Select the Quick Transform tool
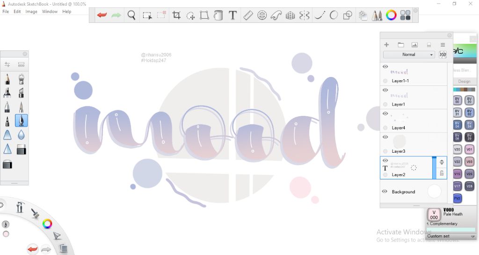479x255 pixels. coord(191,15)
